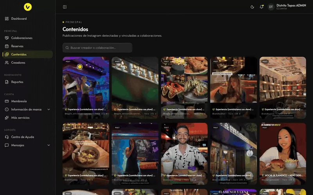Open post of blonde woman holding drink

(234, 88)
